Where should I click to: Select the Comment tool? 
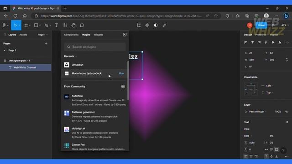[82, 26]
